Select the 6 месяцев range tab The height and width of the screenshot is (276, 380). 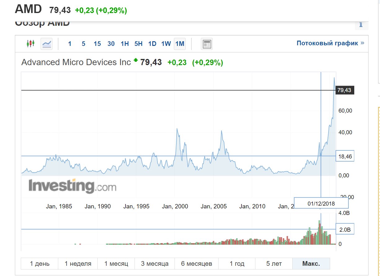pos(197,264)
